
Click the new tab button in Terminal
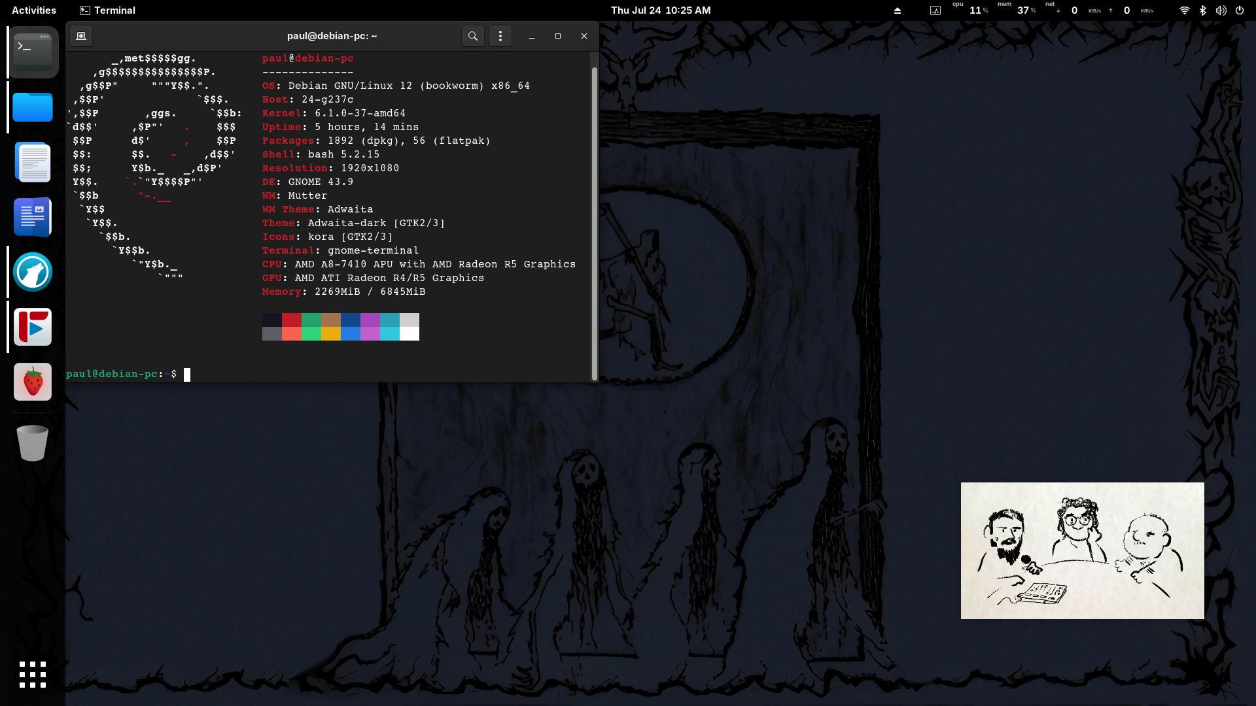tap(81, 36)
